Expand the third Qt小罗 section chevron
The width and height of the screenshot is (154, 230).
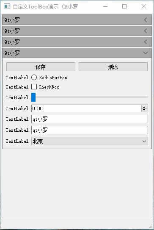click(x=146, y=42)
